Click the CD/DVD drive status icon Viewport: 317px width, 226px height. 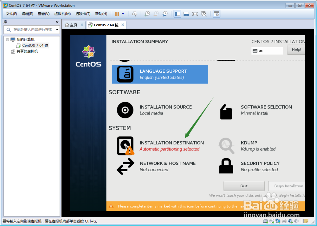[272, 221]
